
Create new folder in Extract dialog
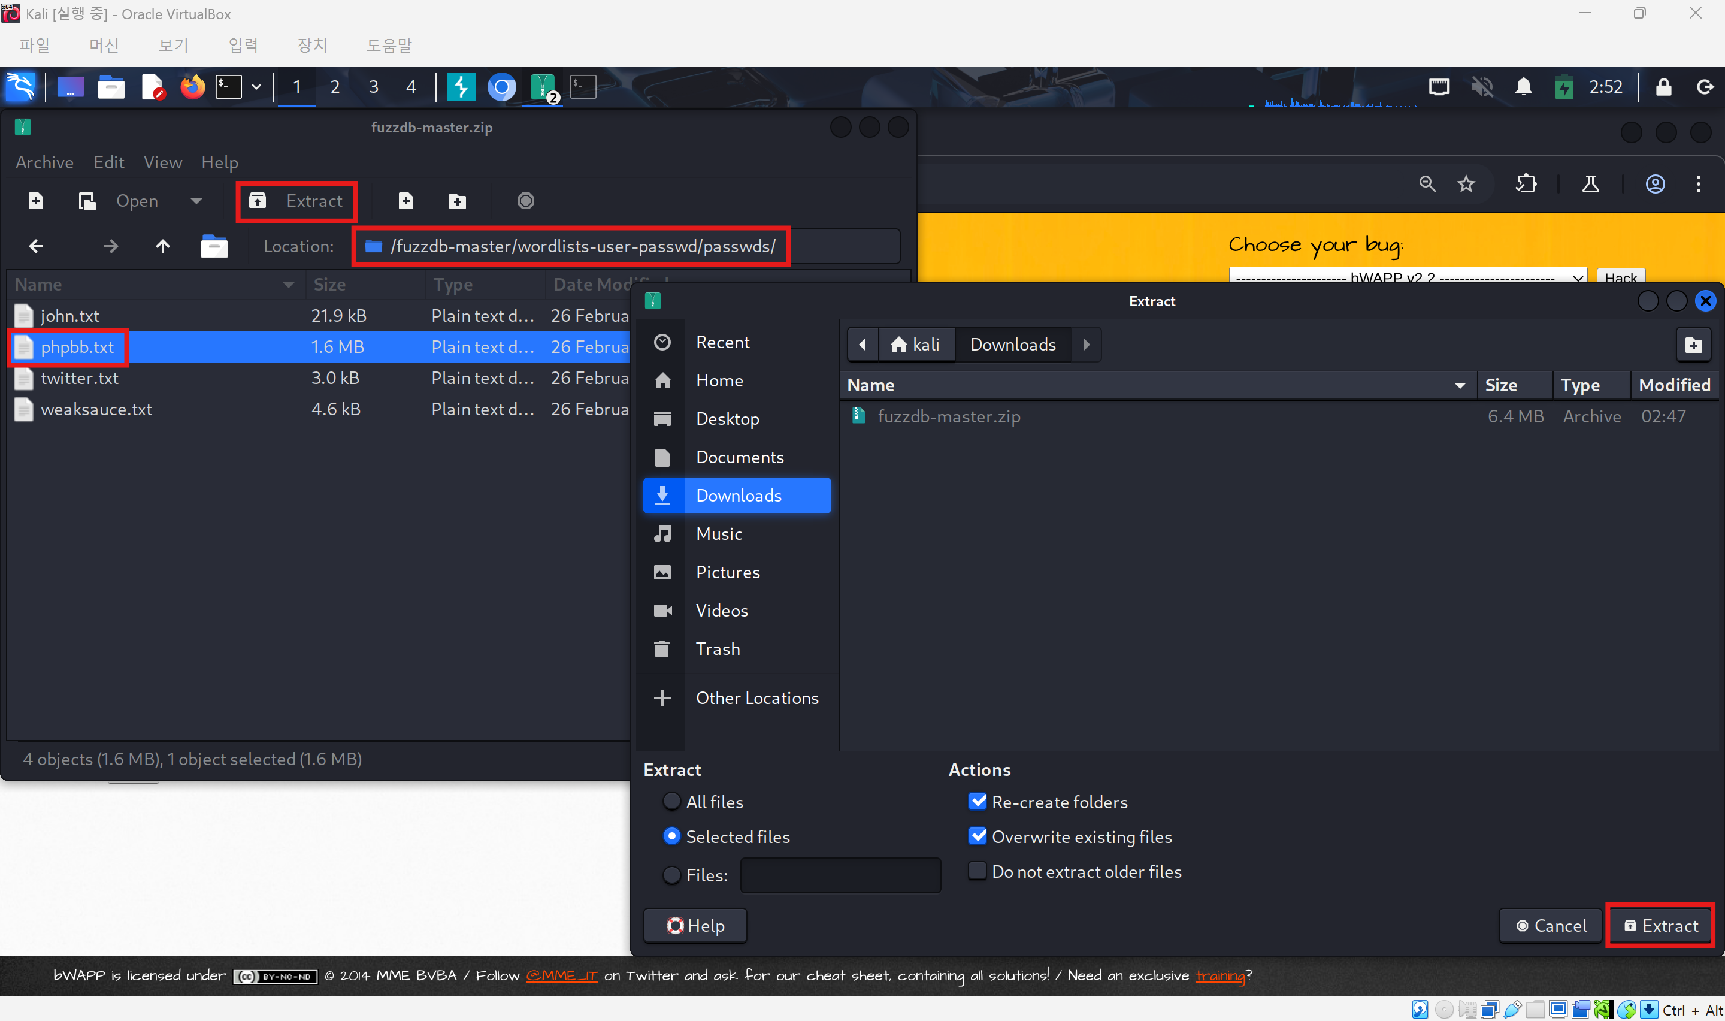pyautogui.click(x=1693, y=345)
